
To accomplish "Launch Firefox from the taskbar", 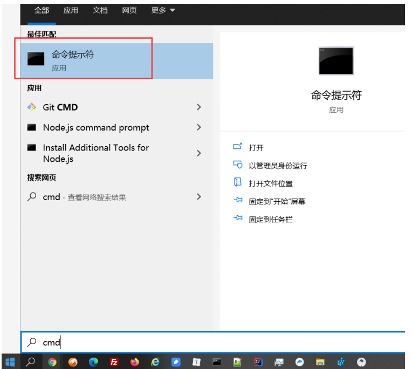I will point(134,362).
